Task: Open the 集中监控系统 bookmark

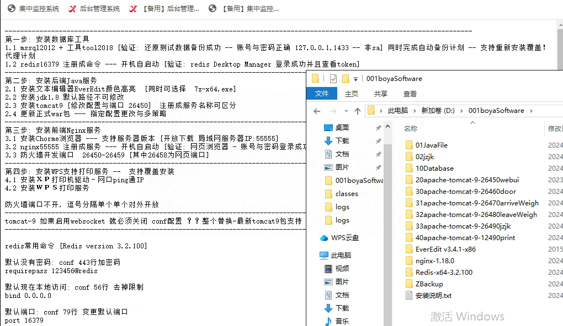Action: 33,9
